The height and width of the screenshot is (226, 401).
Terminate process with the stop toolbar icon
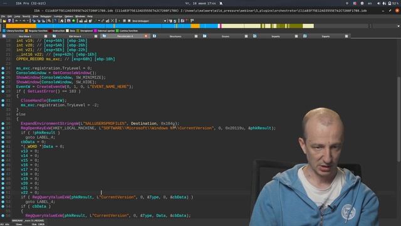[x=129, y=21]
